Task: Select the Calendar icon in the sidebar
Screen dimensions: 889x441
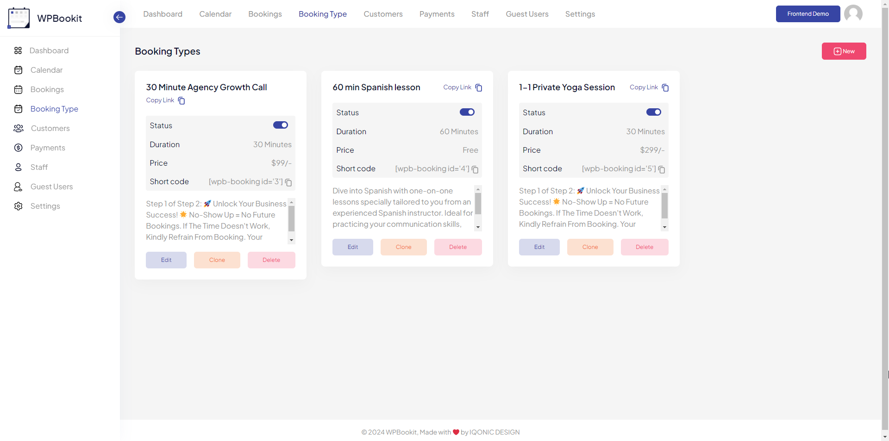Action: coord(18,70)
